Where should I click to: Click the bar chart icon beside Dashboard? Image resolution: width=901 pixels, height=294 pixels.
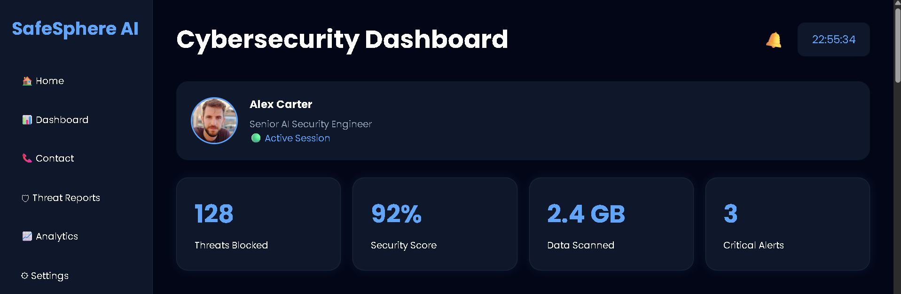pos(27,120)
